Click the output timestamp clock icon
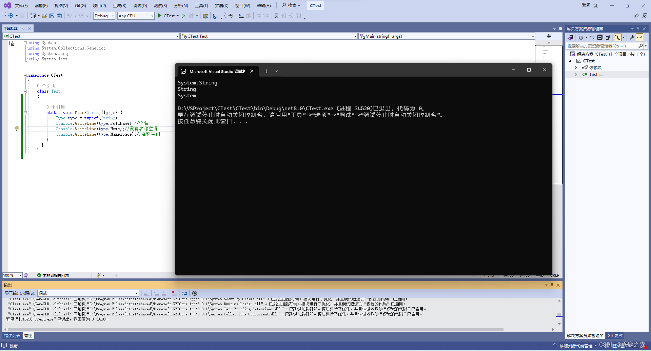The width and height of the screenshot is (651, 351). click(x=195, y=293)
